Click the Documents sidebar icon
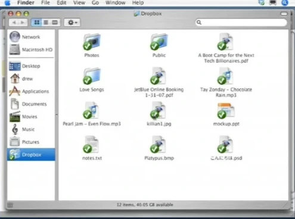This screenshot has height=219, width=295. pos(15,104)
